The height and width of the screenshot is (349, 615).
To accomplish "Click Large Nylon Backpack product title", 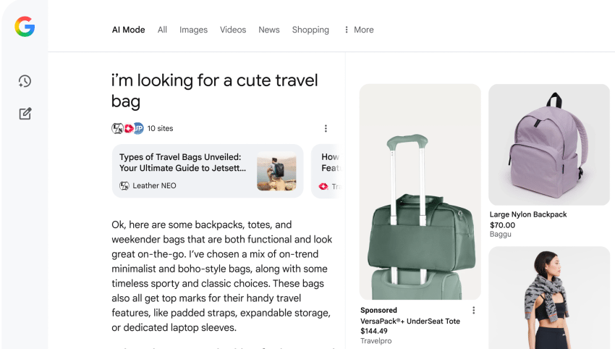I will pyautogui.click(x=528, y=214).
